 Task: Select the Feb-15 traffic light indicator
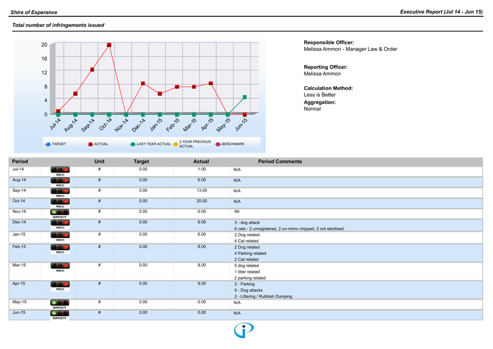pos(60,247)
